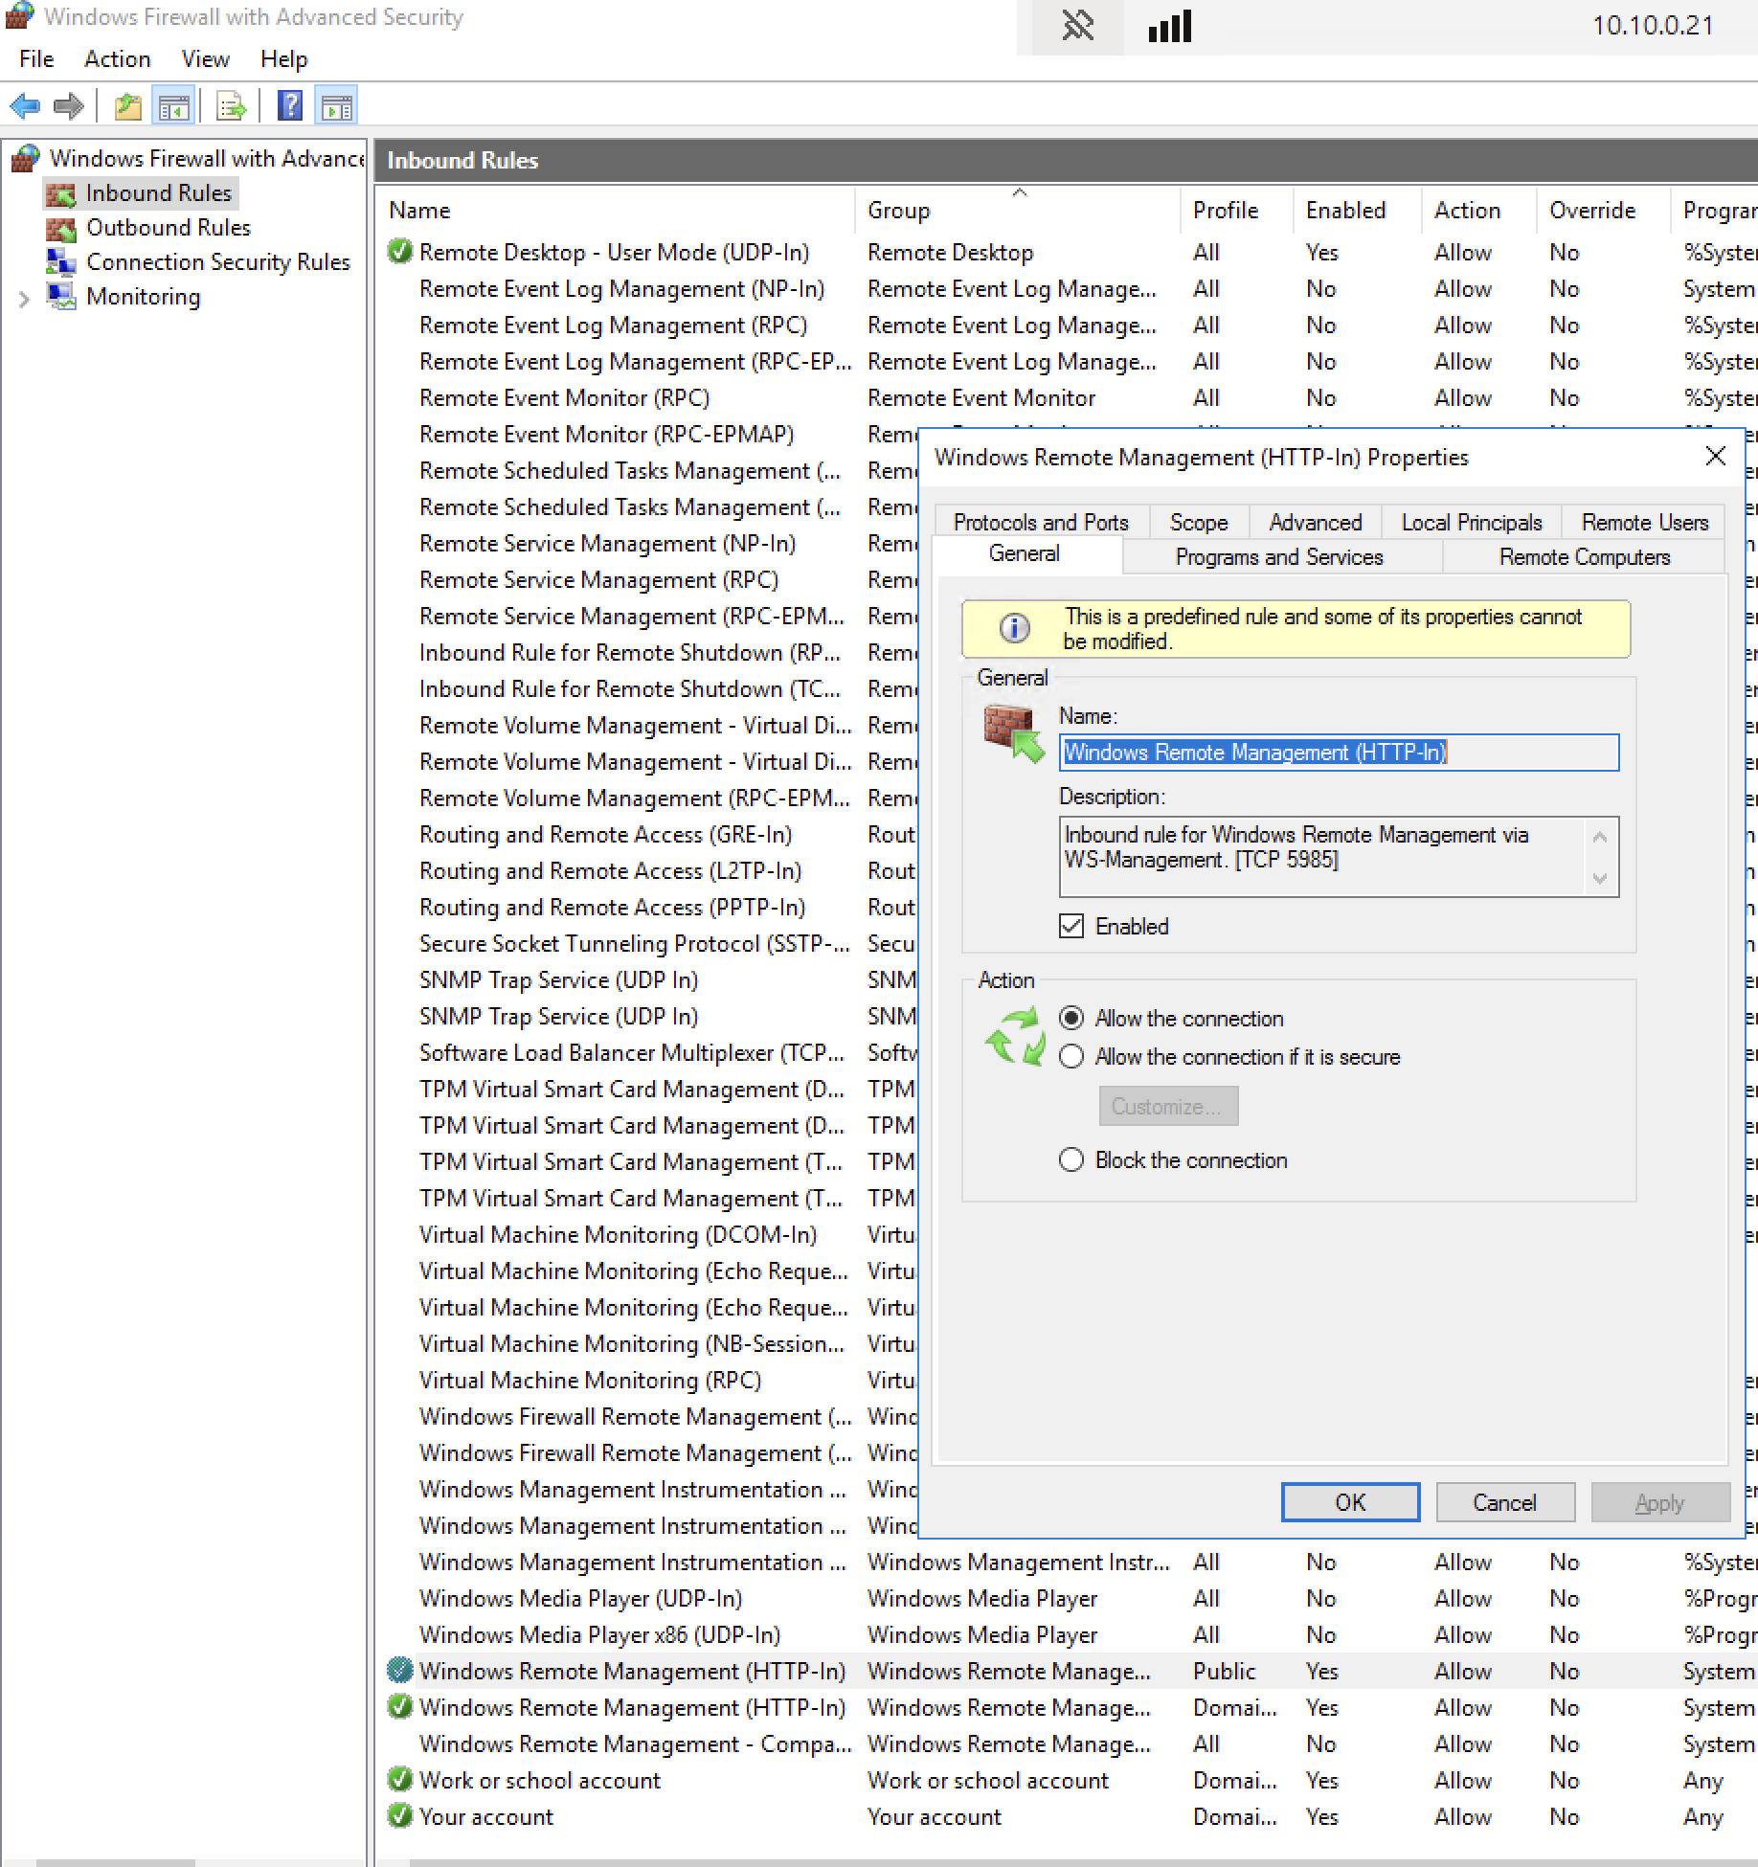Open the File menu
Viewport: 1758px width, 1867px height.
click(x=36, y=59)
